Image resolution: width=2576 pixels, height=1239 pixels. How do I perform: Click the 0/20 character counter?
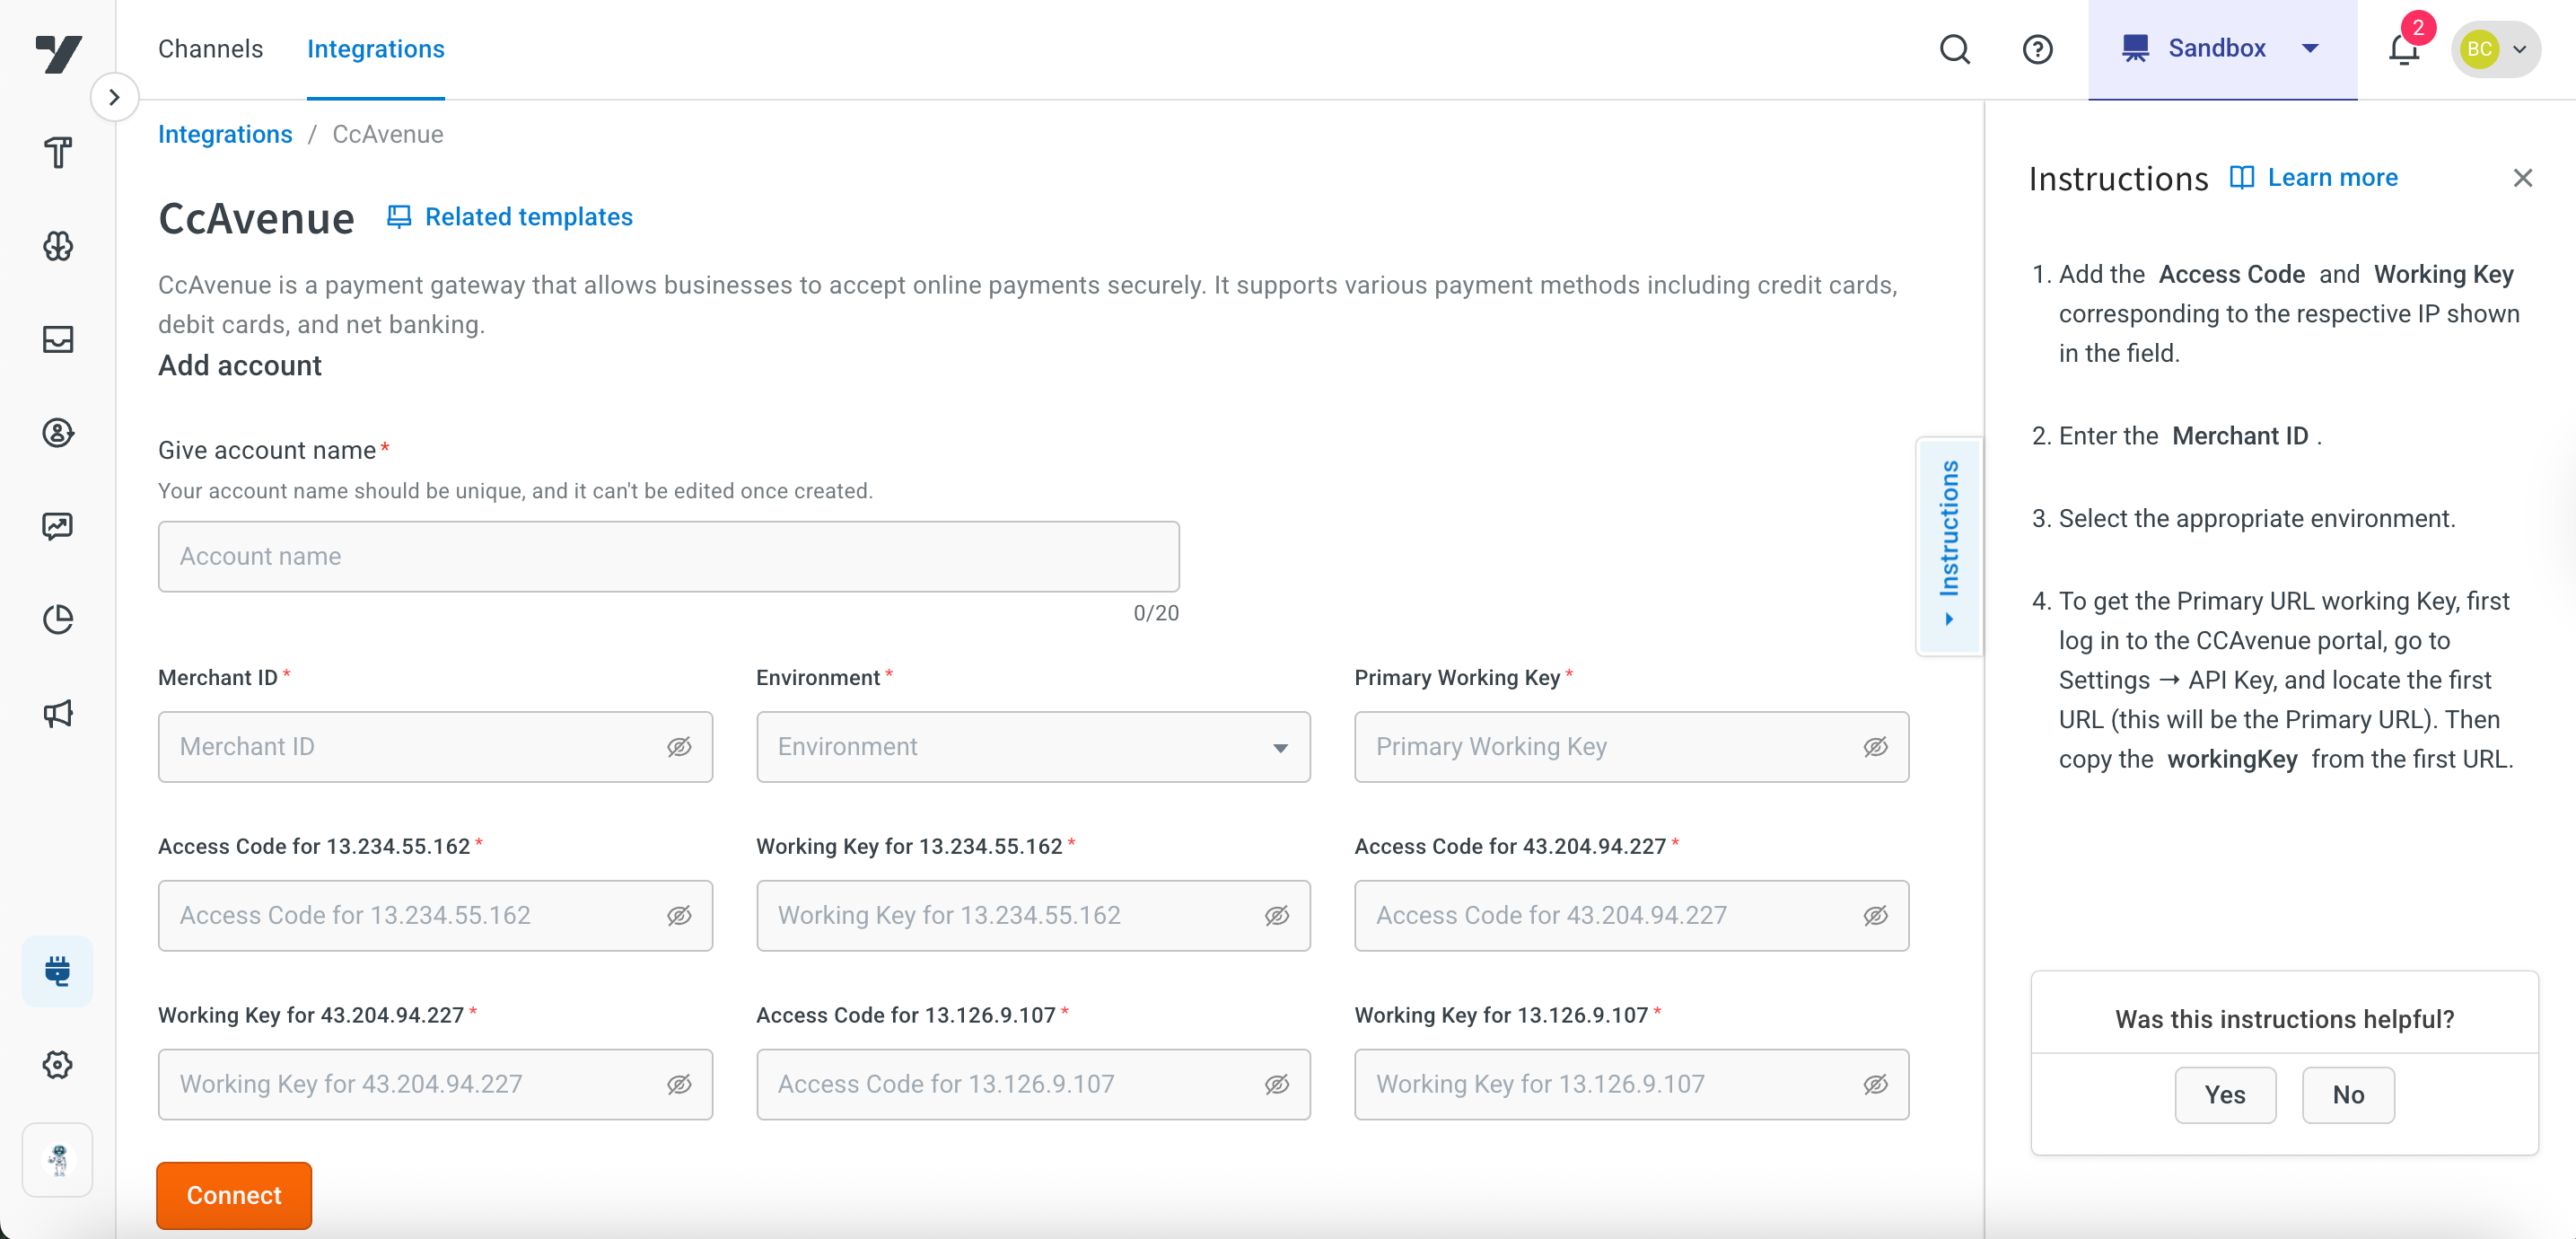click(1155, 613)
